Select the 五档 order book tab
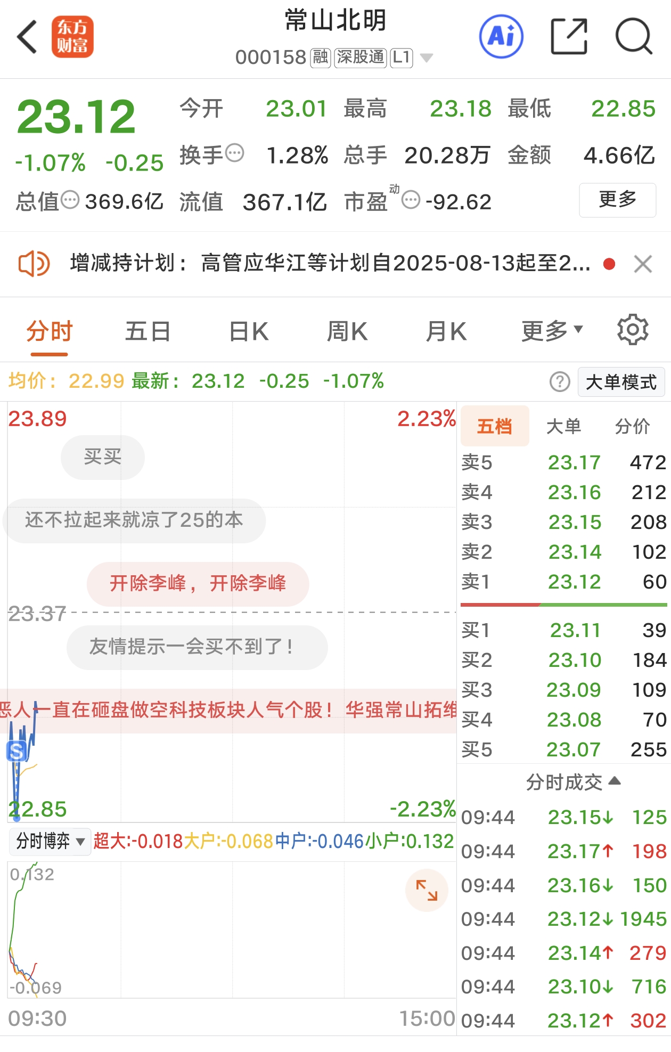 coord(495,426)
